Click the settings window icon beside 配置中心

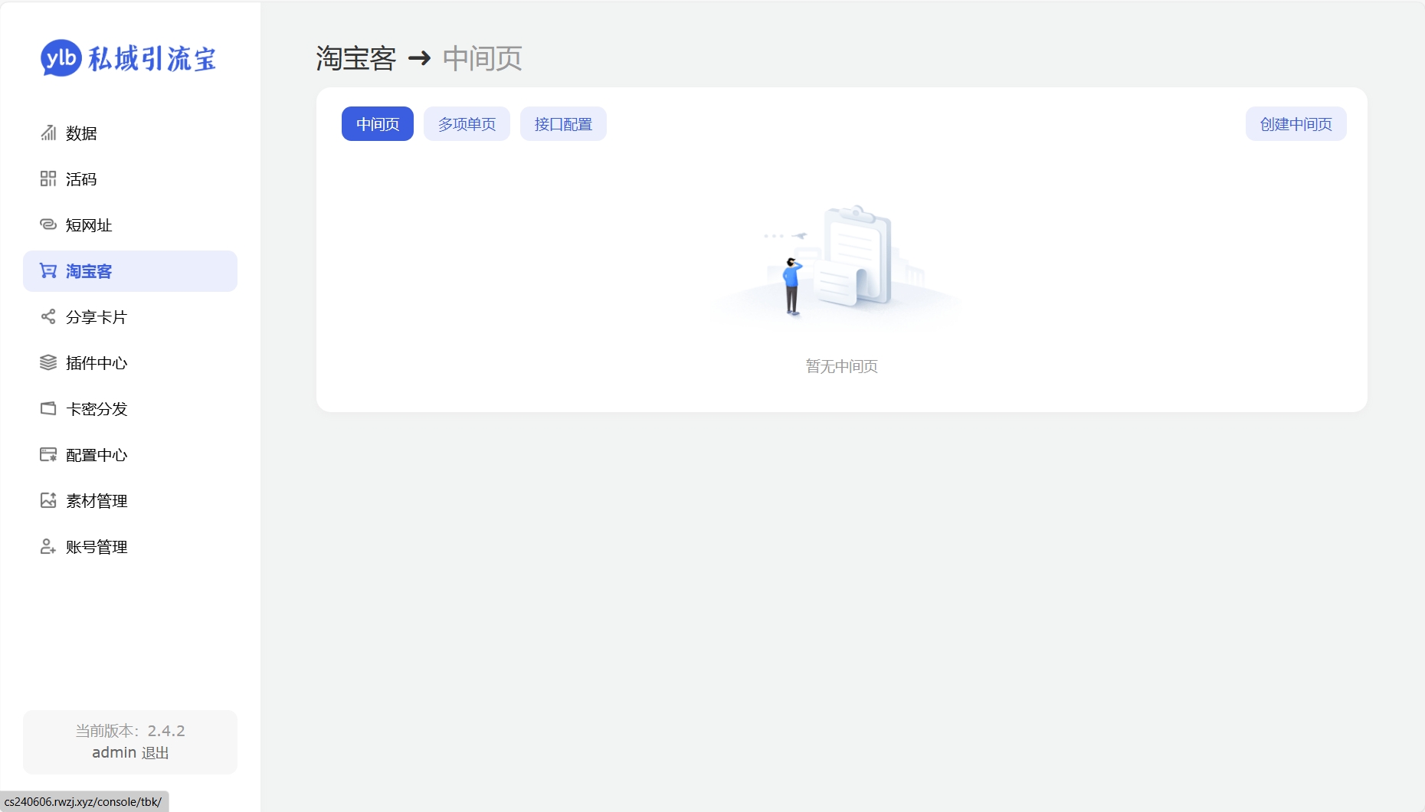(48, 455)
